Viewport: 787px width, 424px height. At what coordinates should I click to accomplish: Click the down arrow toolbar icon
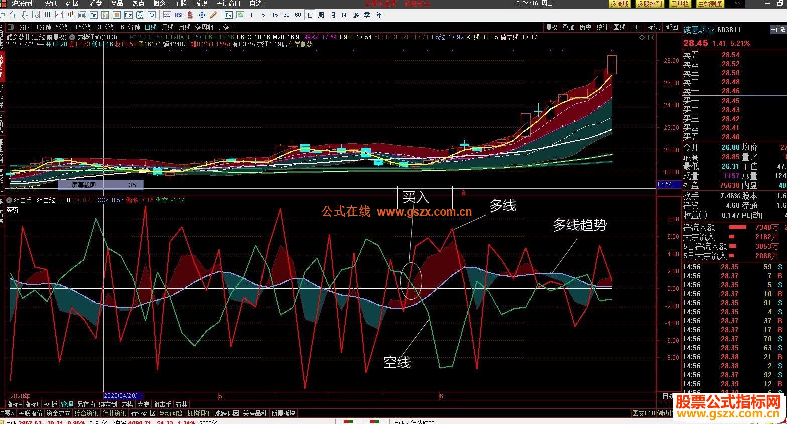[x=24, y=15]
